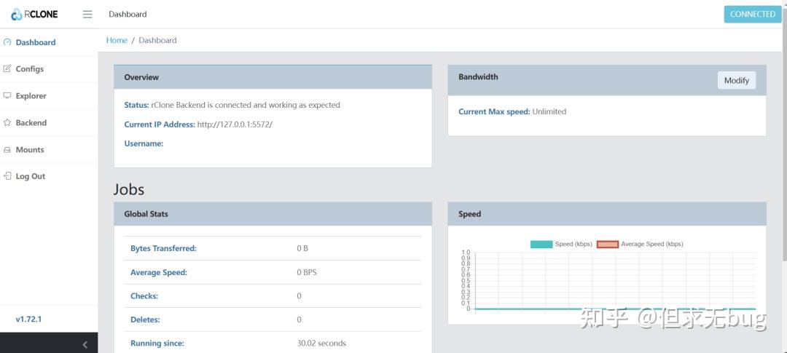Viewport: 787px width, 353px height.
Task: Open the Configs sidebar item
Action: click(49, 68)
